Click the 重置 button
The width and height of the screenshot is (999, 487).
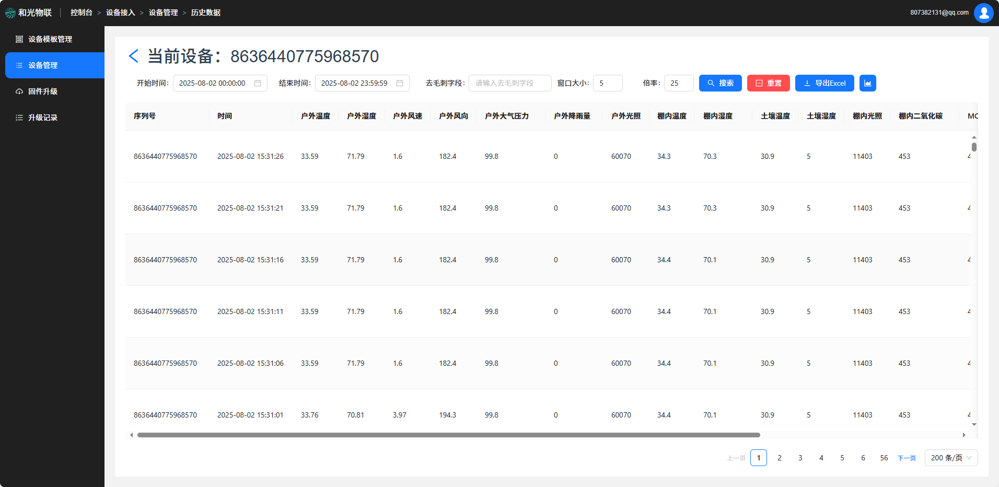point(768,83)
